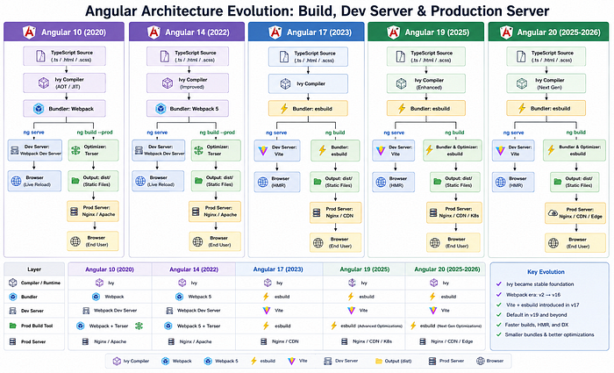Select 'Ivy Compiler (AOT / JIT)' text in Angular 10 column
This screenshot has width=614, height=373.
pyautogui.click(x=69, y=83)
